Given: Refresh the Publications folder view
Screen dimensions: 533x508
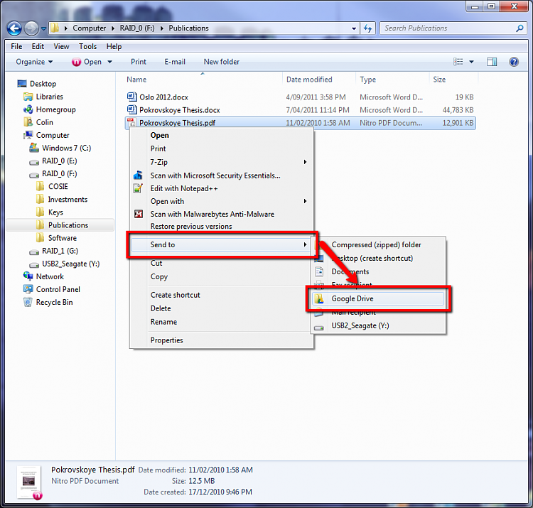Looking at the screenshot, I should pos(368,28).
